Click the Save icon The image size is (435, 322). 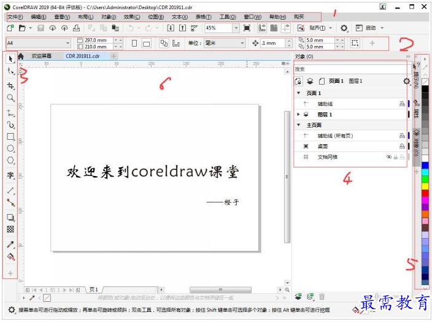point(40,28)
